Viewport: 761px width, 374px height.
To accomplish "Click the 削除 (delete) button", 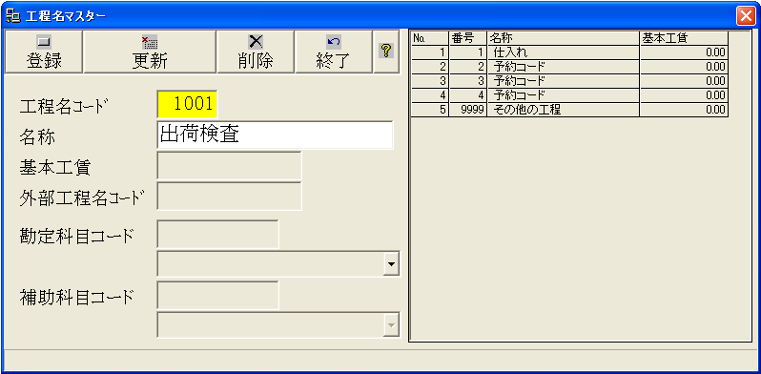I will (x=256, y=52).
